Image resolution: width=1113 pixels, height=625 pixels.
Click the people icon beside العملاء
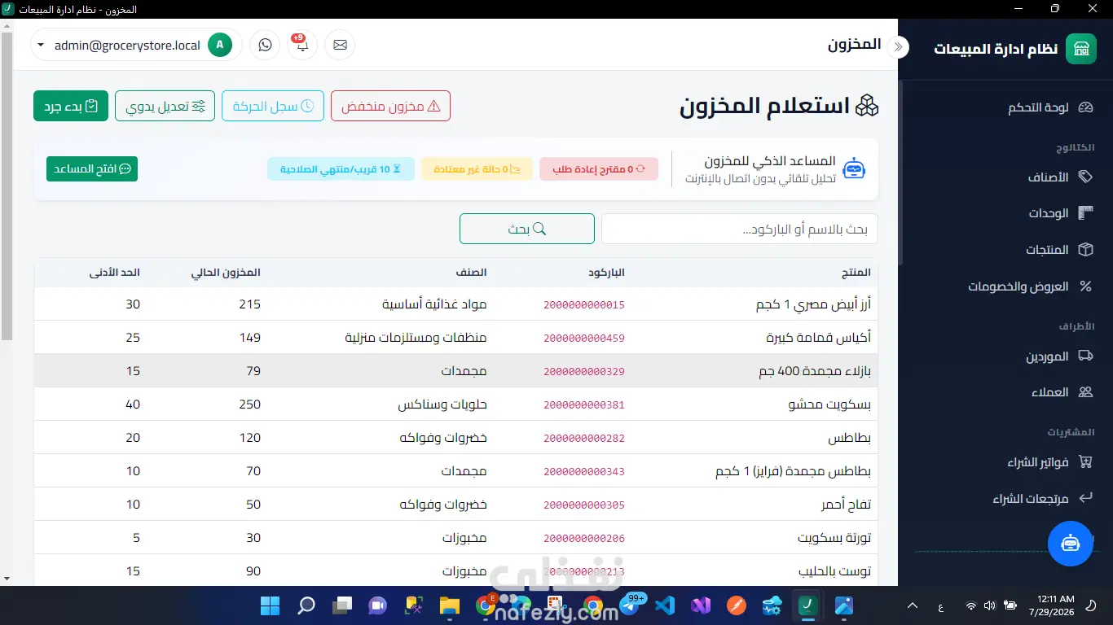click(1085, 392)
